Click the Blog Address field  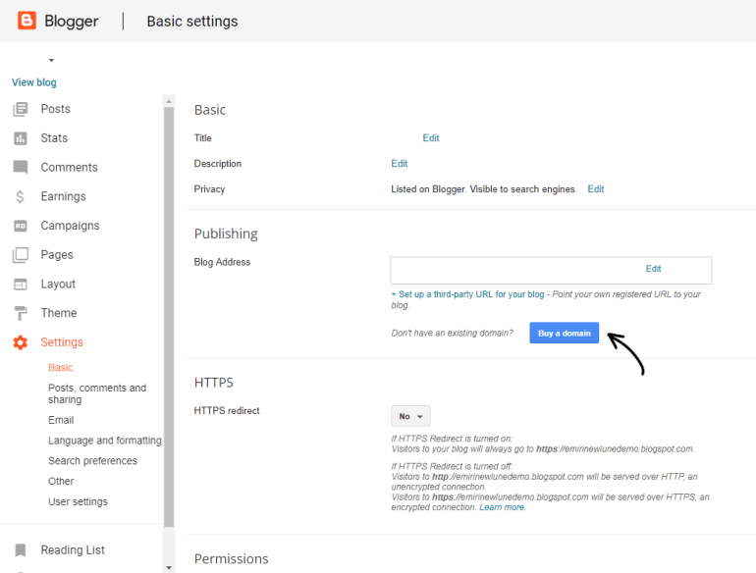tap(551, 271)
